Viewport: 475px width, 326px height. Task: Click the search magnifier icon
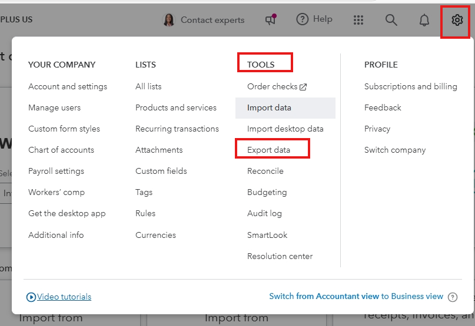pos(391,20)
